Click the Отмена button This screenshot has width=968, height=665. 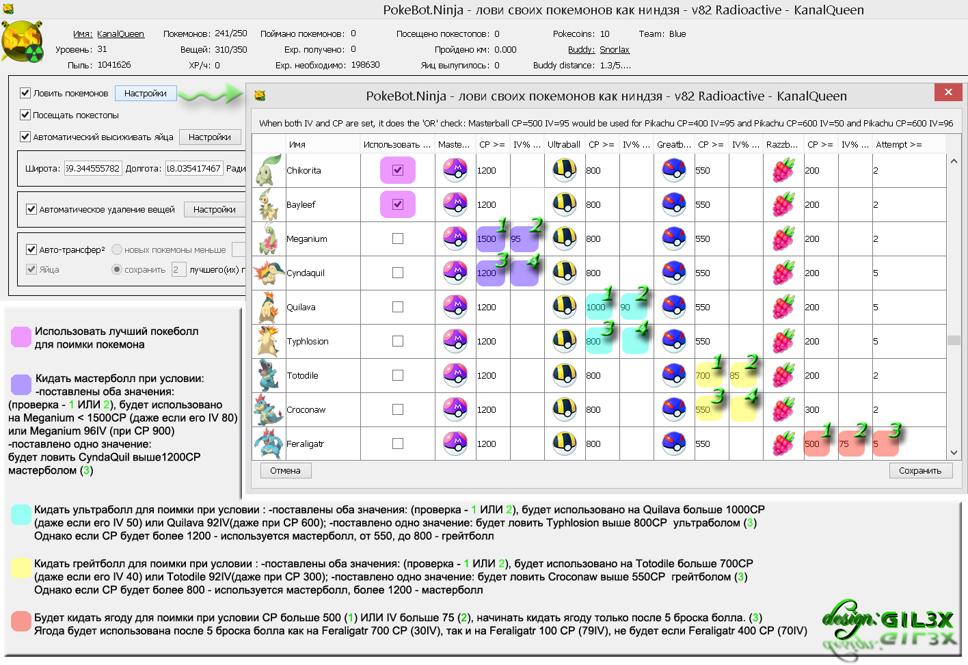tap(286, 470)
